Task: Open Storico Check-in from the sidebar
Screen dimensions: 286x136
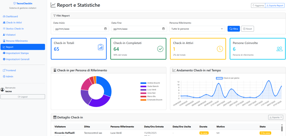Action: (x=15, y=29)
